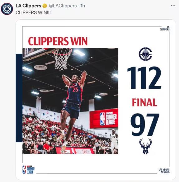Open the @LAClippers handle link
The image size is (179, 182).
[x=63, y=6]
